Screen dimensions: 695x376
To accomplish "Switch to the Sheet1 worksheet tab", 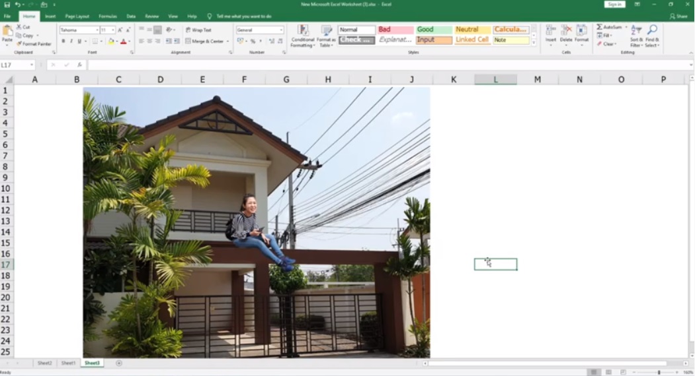I will click(68, 363).
